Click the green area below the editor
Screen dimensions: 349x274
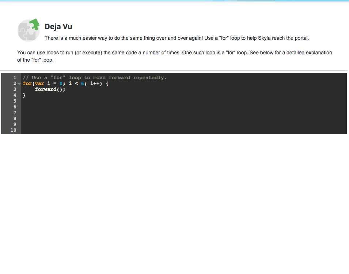point(174,204)
